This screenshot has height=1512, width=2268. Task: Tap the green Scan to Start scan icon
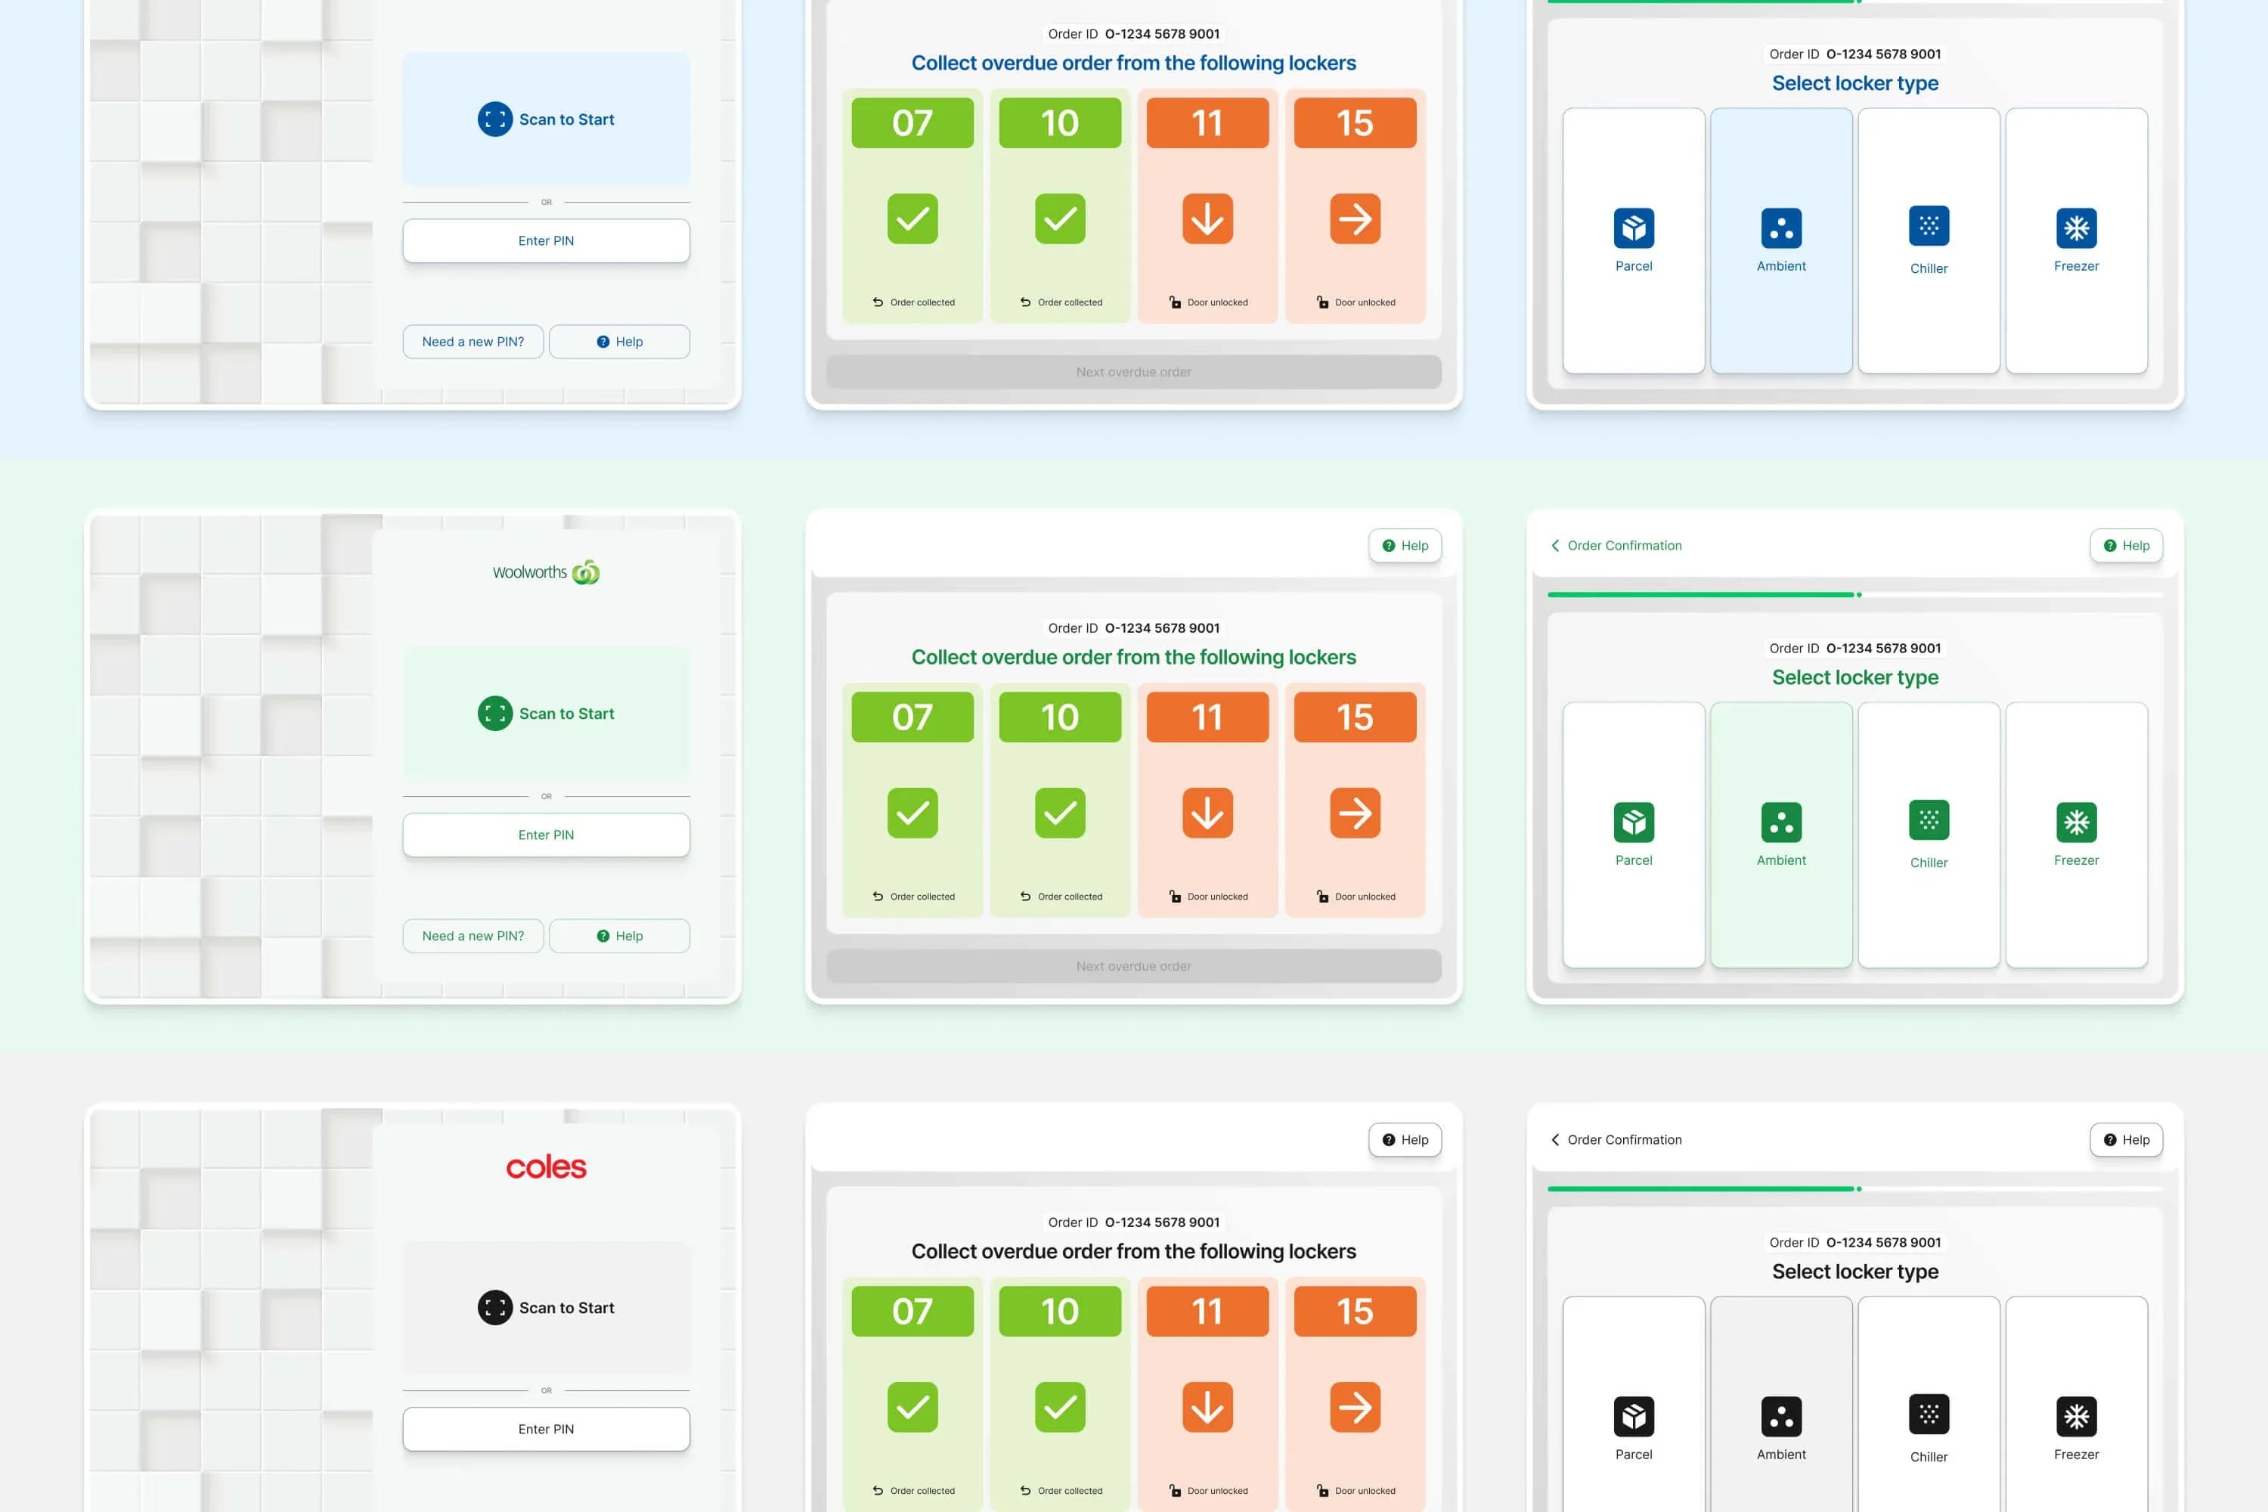tap(494, 714)
